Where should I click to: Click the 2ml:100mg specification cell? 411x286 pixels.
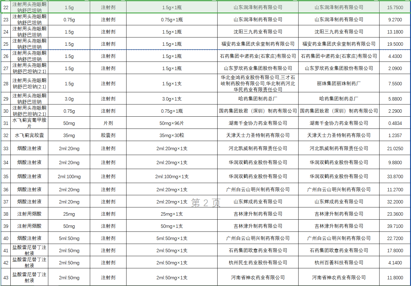coord(69,176)
